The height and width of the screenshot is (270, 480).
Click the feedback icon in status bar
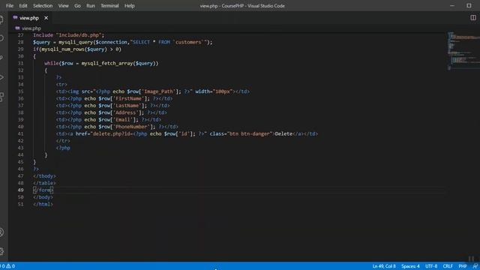(x=475, y=266)
